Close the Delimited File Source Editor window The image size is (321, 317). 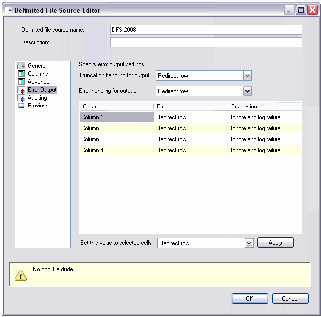point(313,10)
